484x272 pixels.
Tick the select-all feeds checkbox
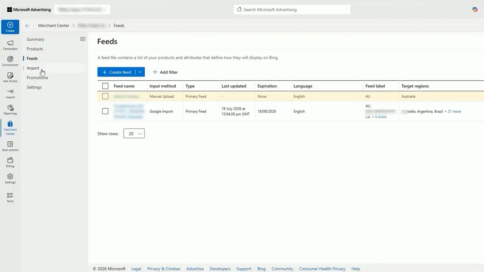(105, 86)
